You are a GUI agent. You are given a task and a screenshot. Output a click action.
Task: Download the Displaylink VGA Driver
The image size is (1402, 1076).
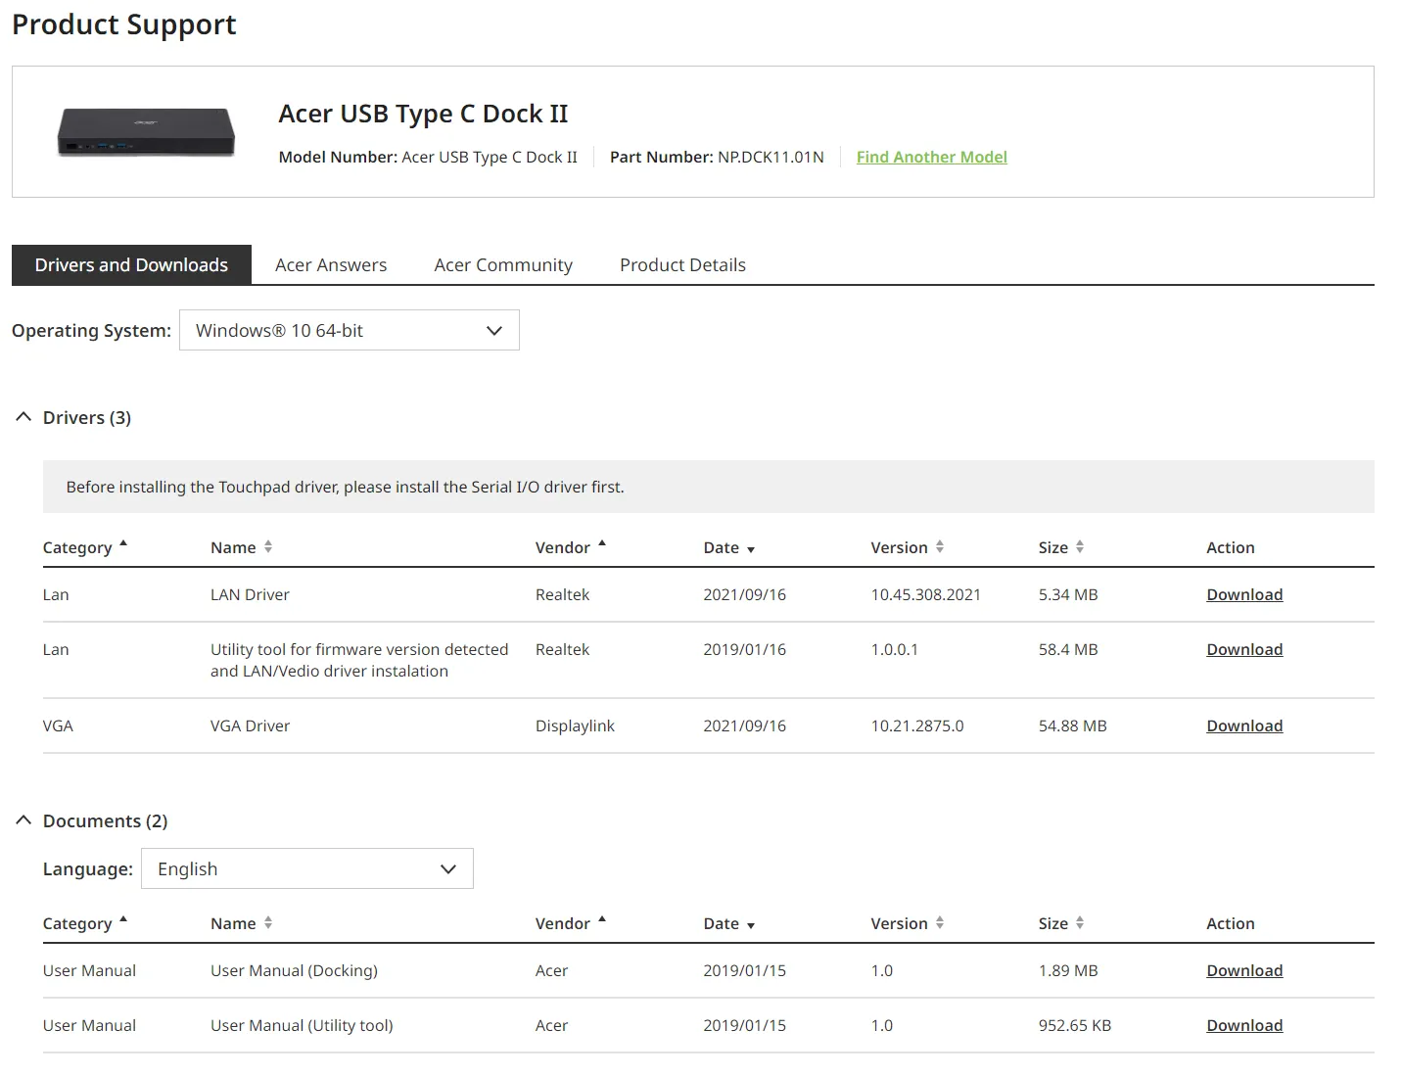click(x=1244, y=725)
